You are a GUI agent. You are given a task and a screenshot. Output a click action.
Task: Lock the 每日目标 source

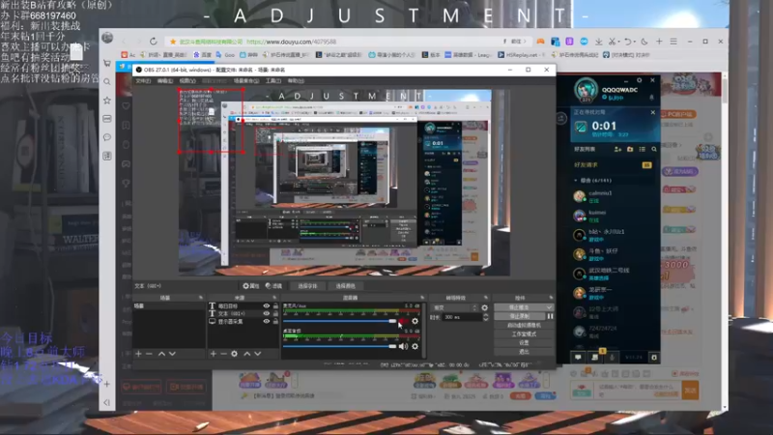[275, 305]
